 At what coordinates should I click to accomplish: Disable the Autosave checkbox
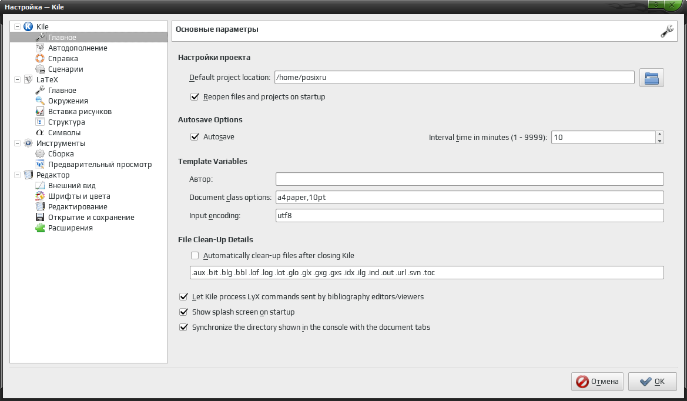coord(195,137)
